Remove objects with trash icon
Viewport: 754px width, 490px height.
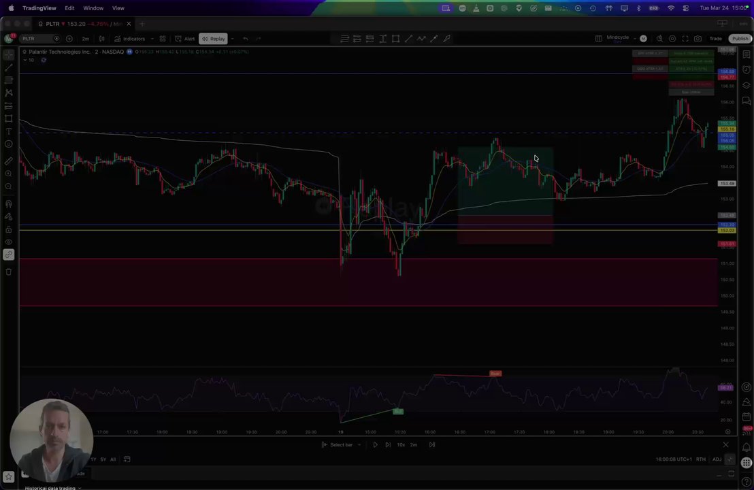click(9, 272)
